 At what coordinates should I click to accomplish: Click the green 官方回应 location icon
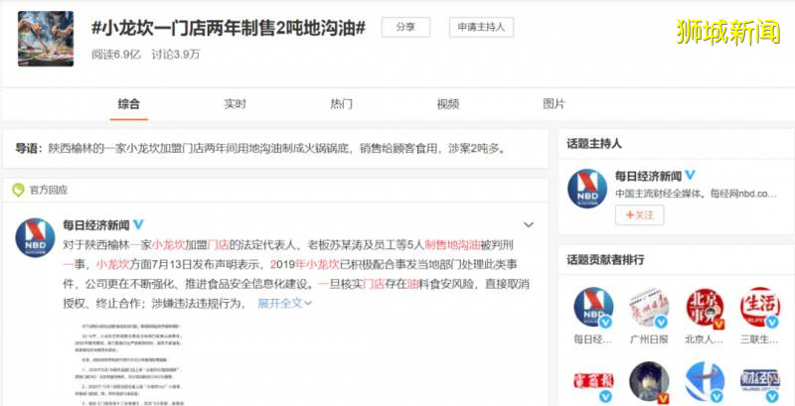[18, 191]
